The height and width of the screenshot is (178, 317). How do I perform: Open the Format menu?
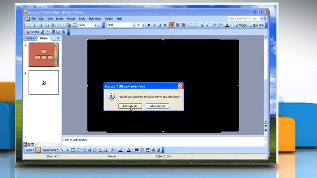pos(71,19)
